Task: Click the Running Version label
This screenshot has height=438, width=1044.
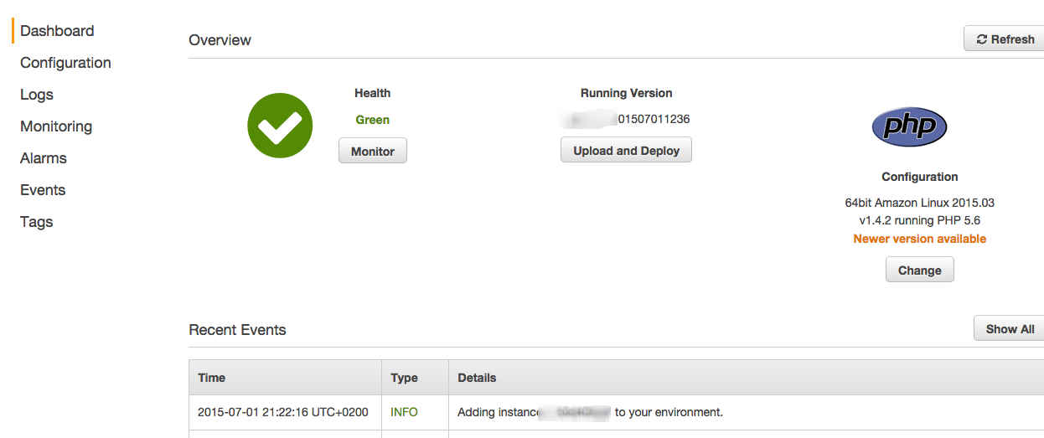Action: [627, 93]
